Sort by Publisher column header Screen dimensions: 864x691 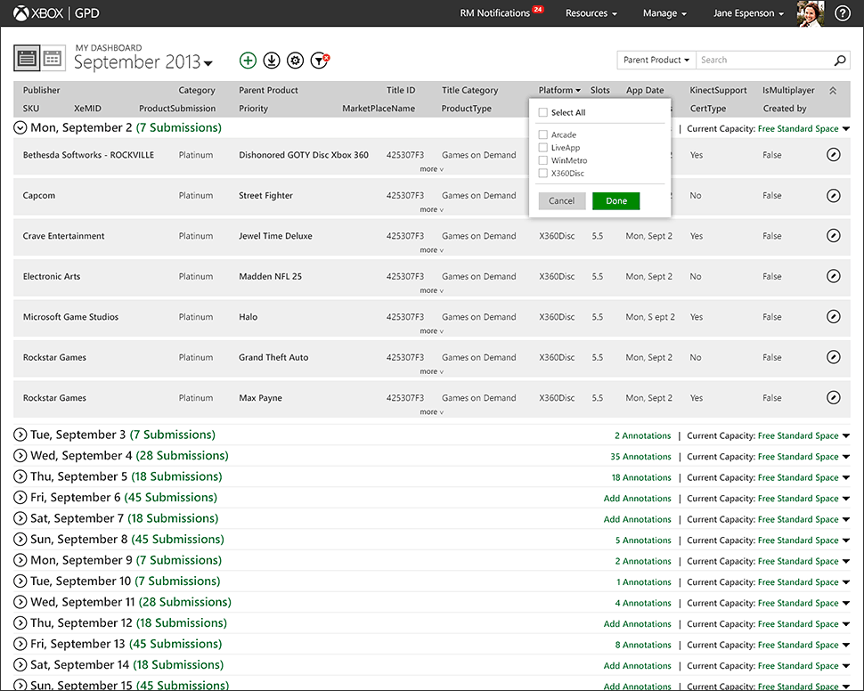tap(41, 90)
